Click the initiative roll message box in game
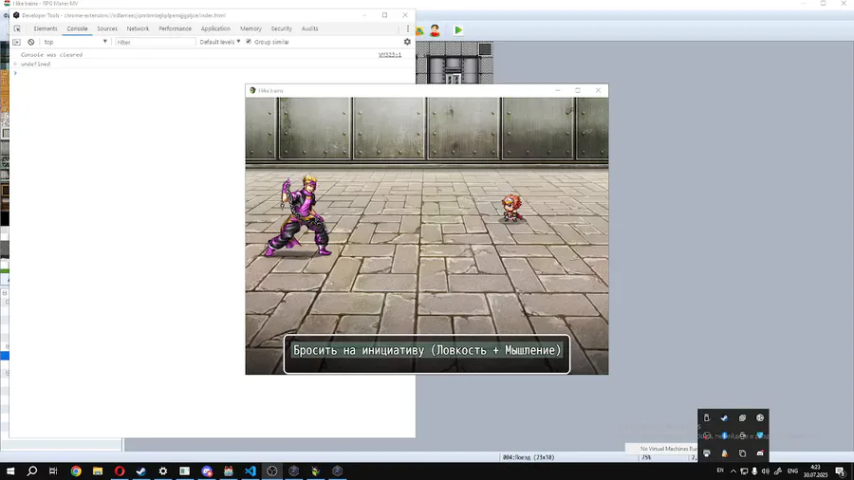 pos(426,354)
